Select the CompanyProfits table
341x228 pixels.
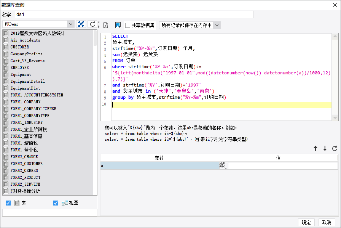coord(27,54)
